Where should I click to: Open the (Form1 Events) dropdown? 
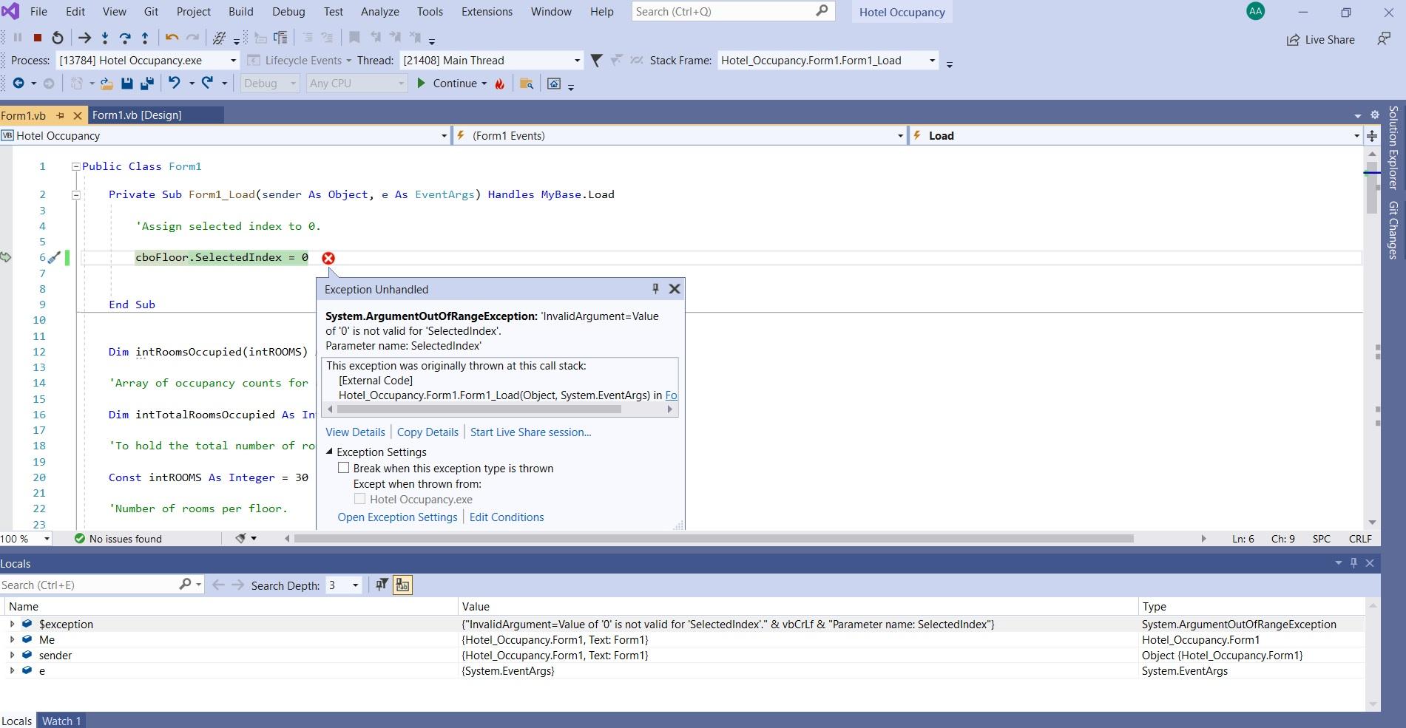(680, 135)
